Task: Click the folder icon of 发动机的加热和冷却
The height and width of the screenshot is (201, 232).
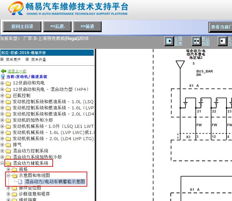Action: tap(8, 120)
